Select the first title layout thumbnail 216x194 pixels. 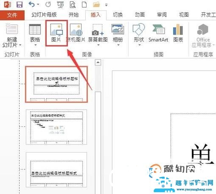coord(56,84)
